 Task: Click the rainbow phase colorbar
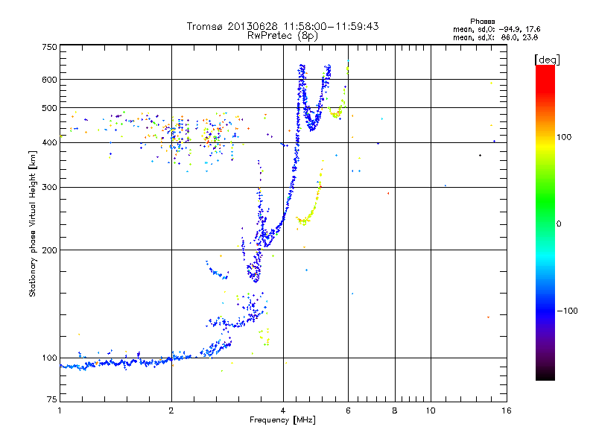545,222
